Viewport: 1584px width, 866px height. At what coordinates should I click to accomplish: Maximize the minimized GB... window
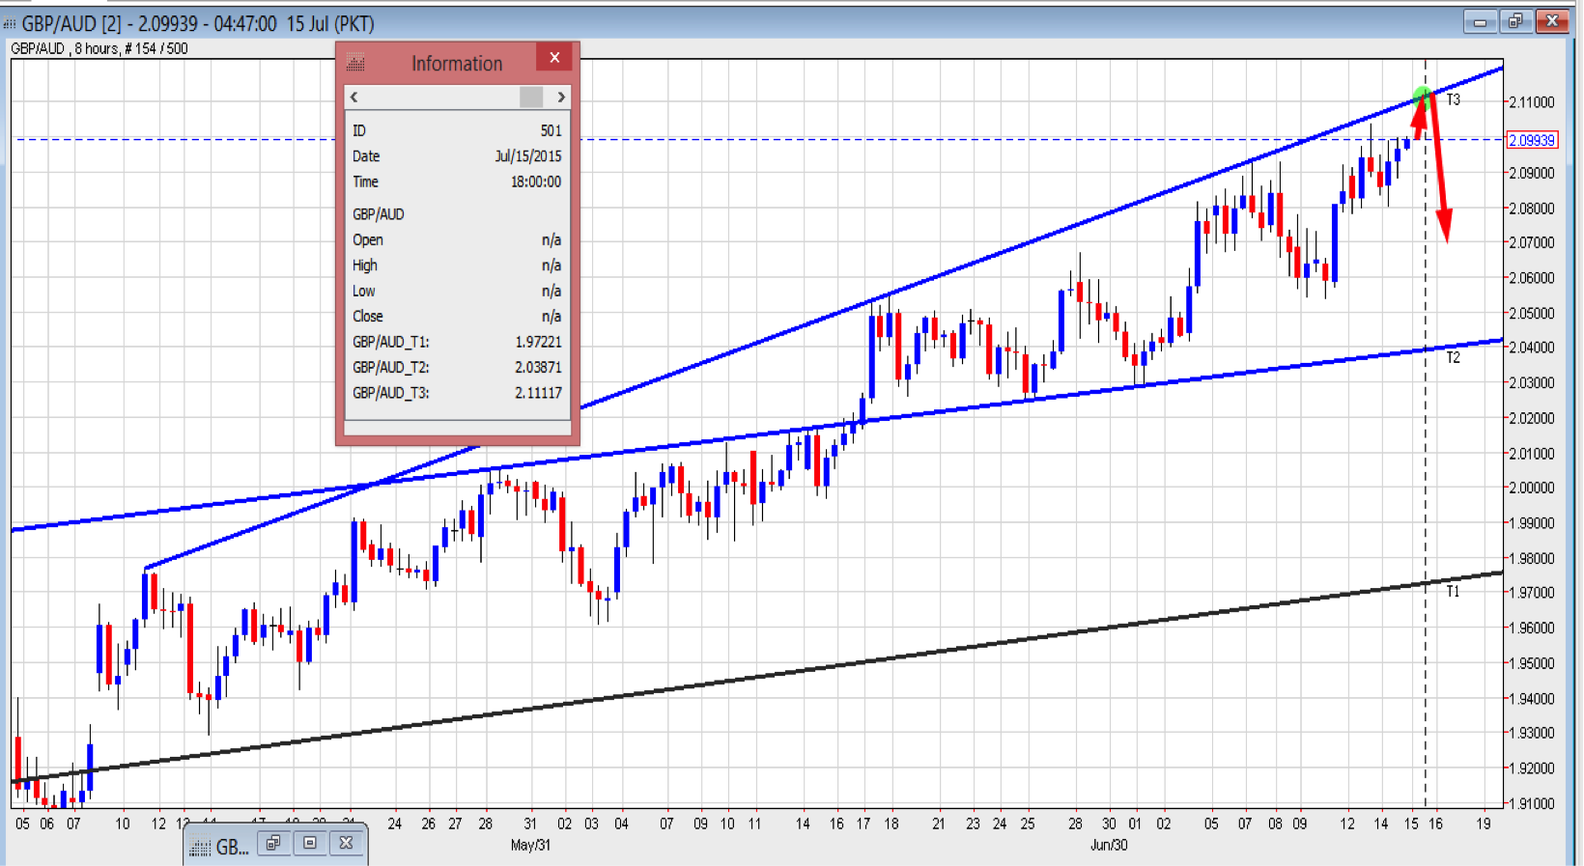[x=309, y=843]
